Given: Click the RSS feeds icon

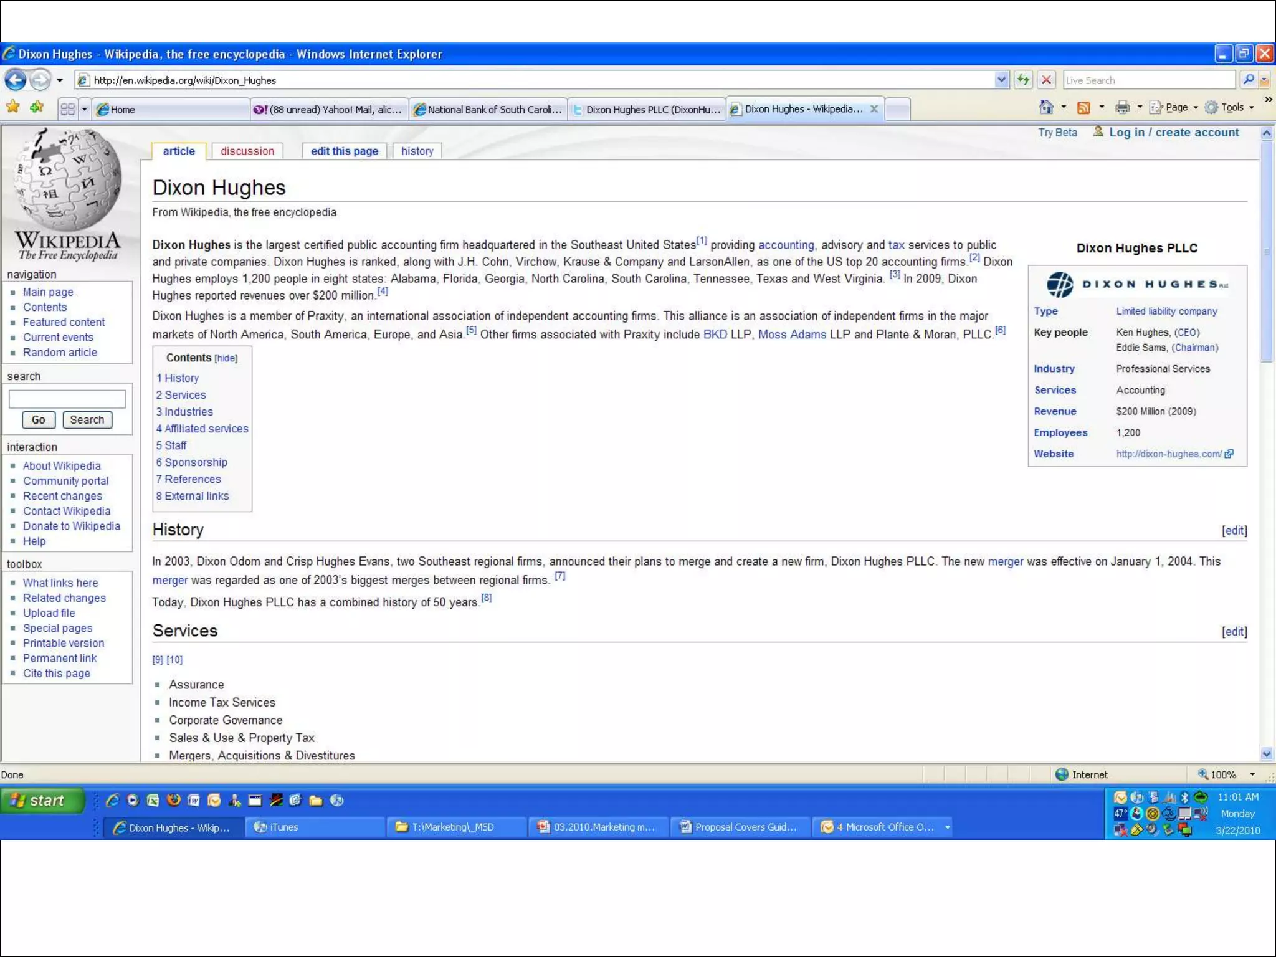Looking at the screenshot, I should (x=1084, y=108).
